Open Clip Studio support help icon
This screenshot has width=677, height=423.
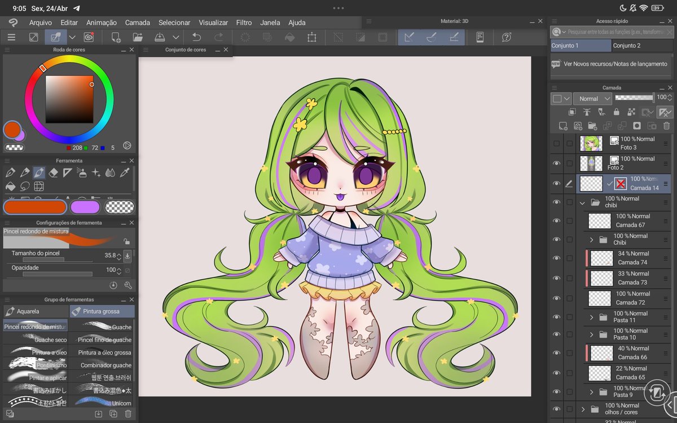pyautogui.click(x=507, y=37)
